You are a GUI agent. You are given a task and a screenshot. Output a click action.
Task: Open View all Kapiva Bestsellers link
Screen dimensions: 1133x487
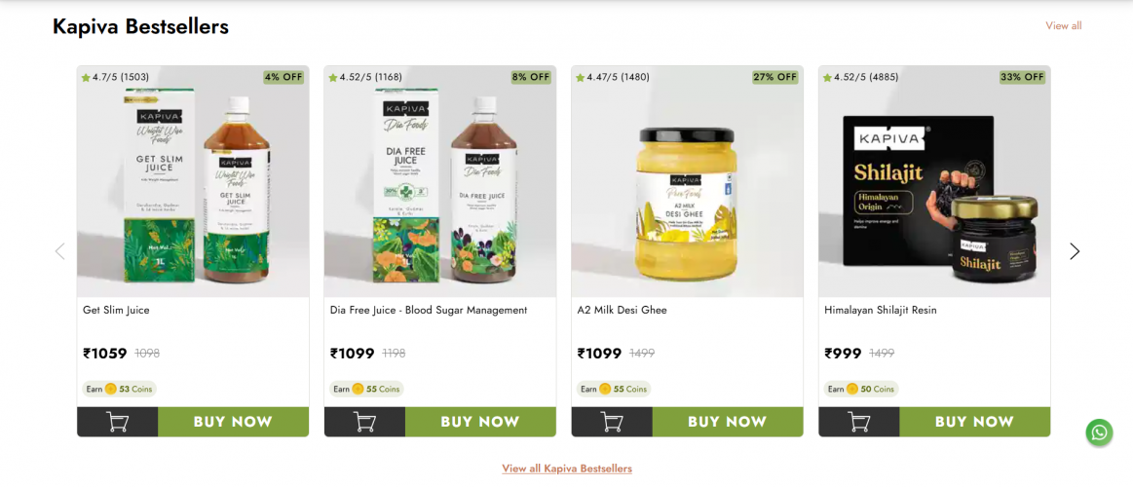click(567, 468)
